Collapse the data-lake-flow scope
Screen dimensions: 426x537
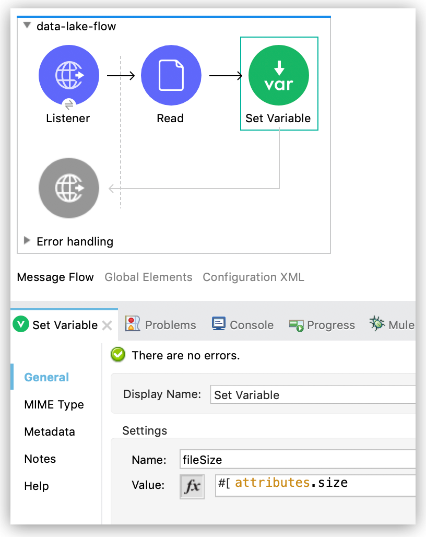pos(27,25)
